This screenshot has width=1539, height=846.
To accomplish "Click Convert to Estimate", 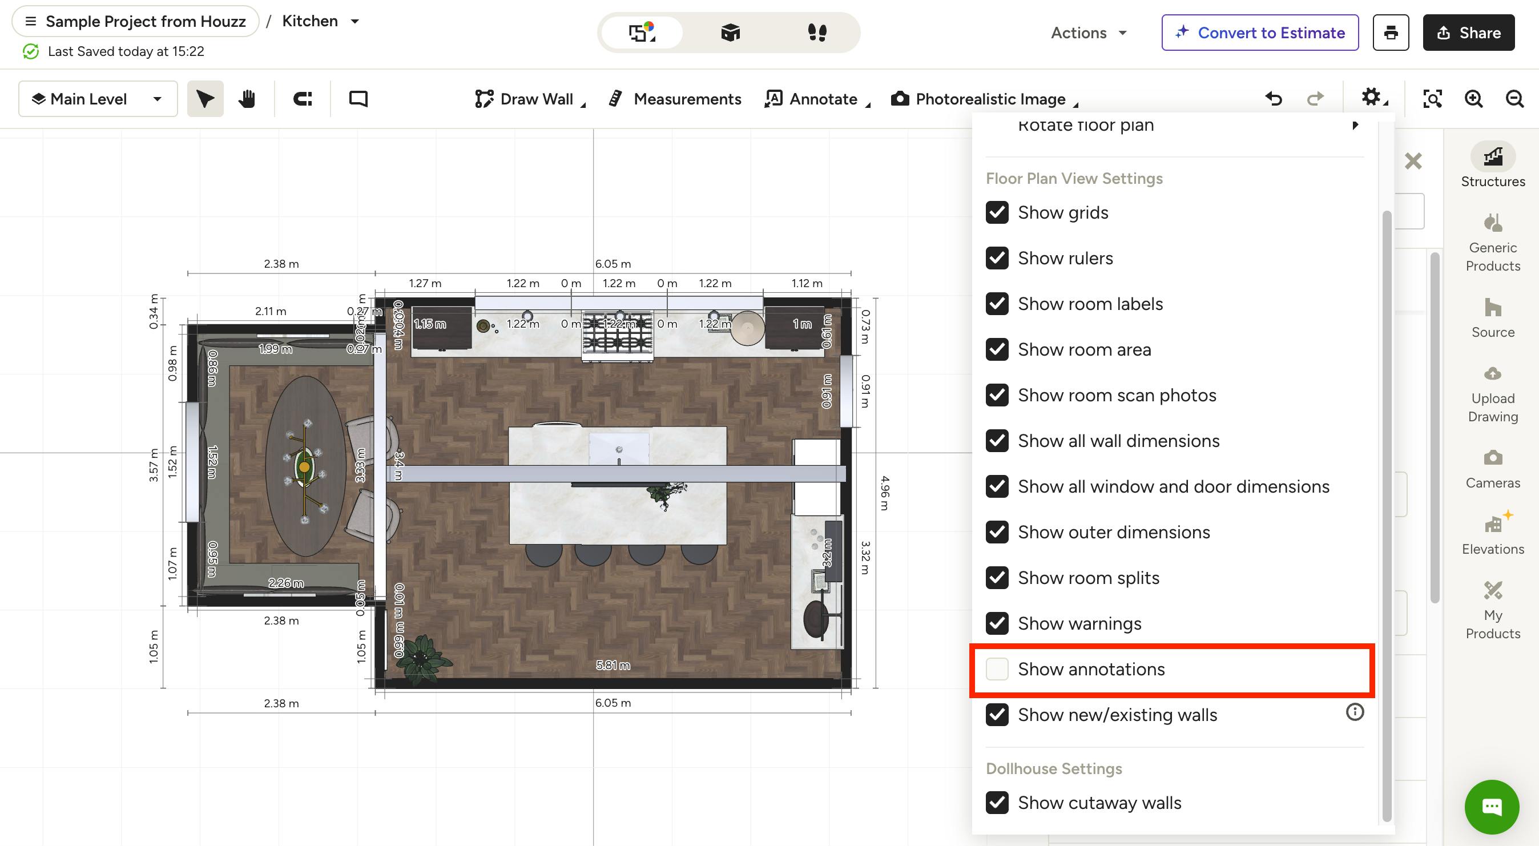I will click(1260, 33).
